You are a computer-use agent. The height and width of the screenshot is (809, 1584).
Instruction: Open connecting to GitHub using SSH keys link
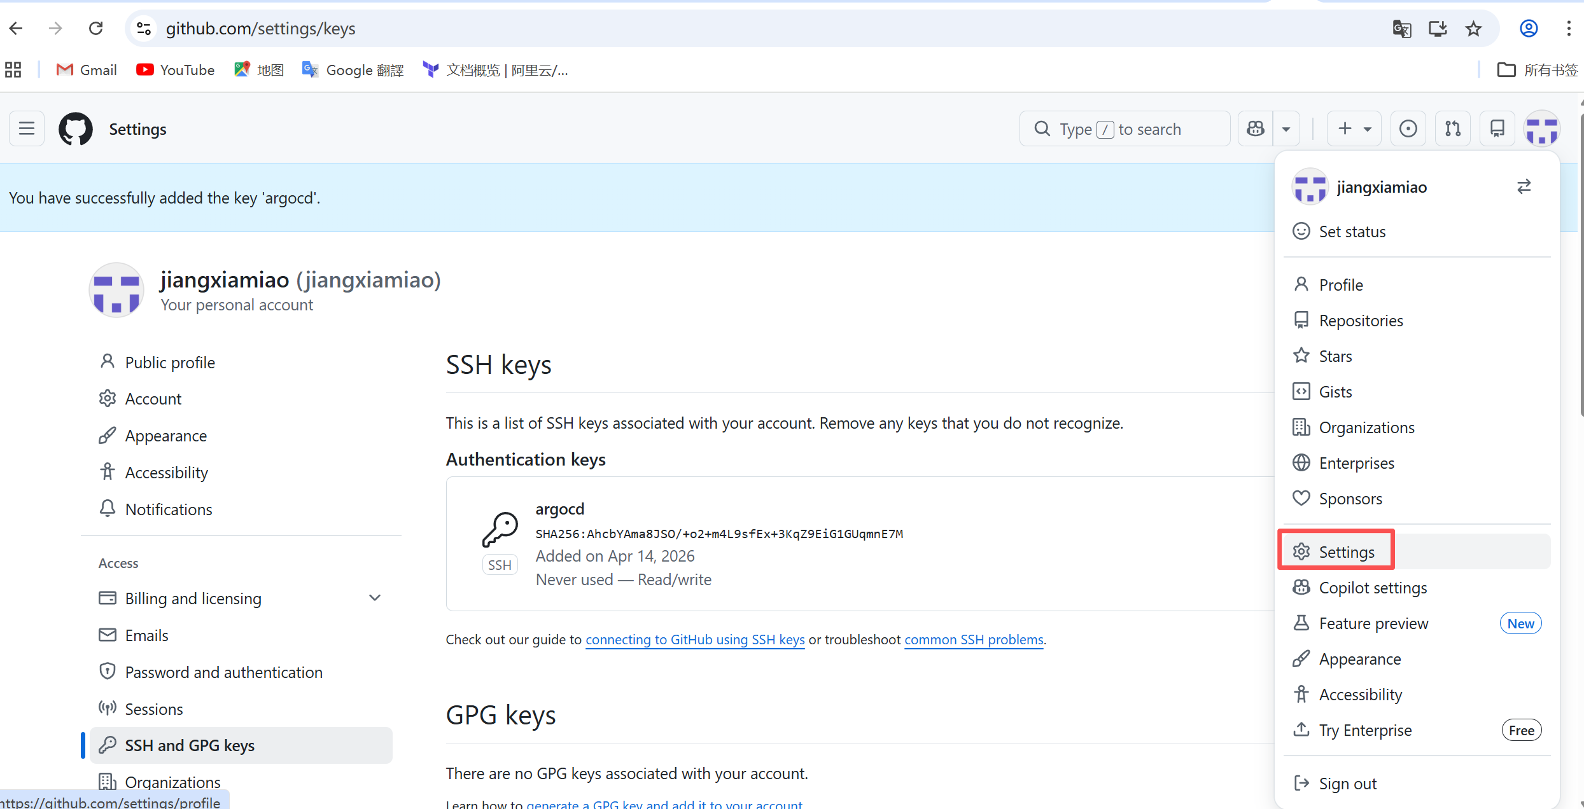[x=695, y=640]
